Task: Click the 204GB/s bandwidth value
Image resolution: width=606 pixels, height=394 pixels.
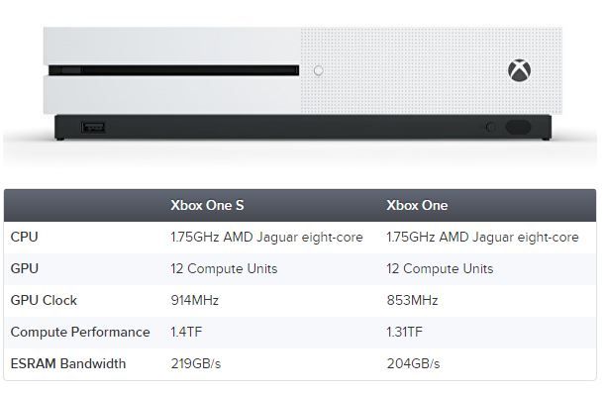Action: point(413,363)
